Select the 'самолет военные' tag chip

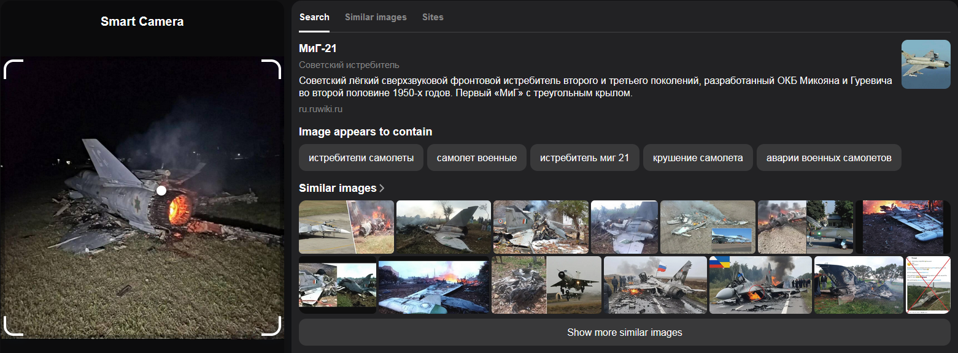click(x=477, y=158)
